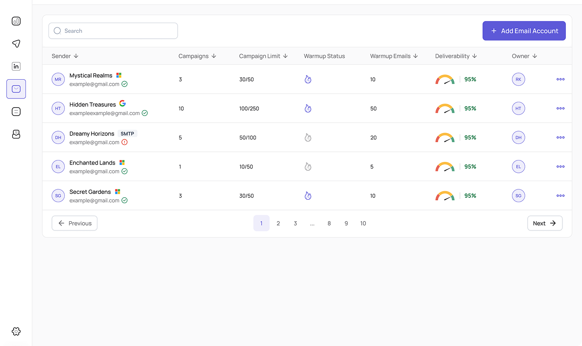This screenshot has height=346, width=582.
Task: Go to page 2 in pagination
Action: coord(278,223)
